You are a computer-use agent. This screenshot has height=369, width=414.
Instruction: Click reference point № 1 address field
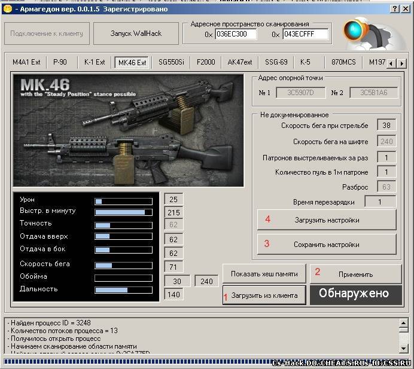[x=300, y=93]
